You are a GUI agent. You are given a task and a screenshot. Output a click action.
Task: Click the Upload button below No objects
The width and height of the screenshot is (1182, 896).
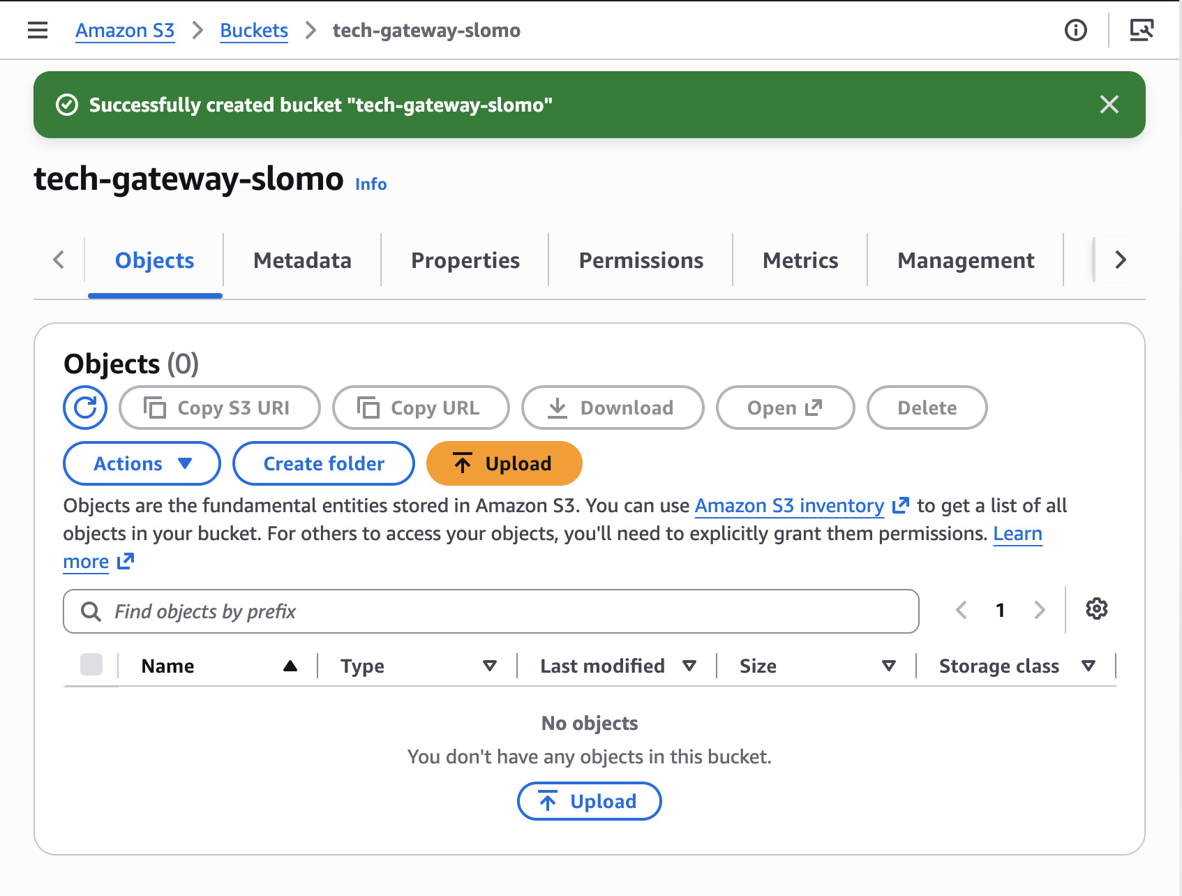click(589, 801)
